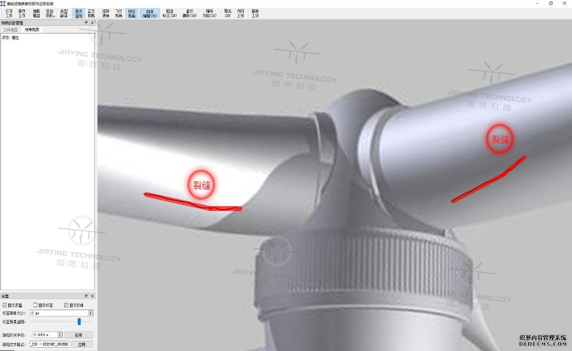Switch to 正交相机 camera mode
The height and width of the screenshot is (351, 572).
click(91, 13)
